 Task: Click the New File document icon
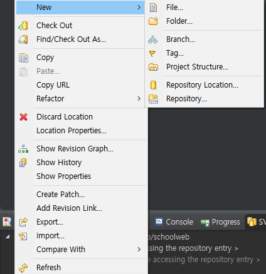(x=153, y=8)
